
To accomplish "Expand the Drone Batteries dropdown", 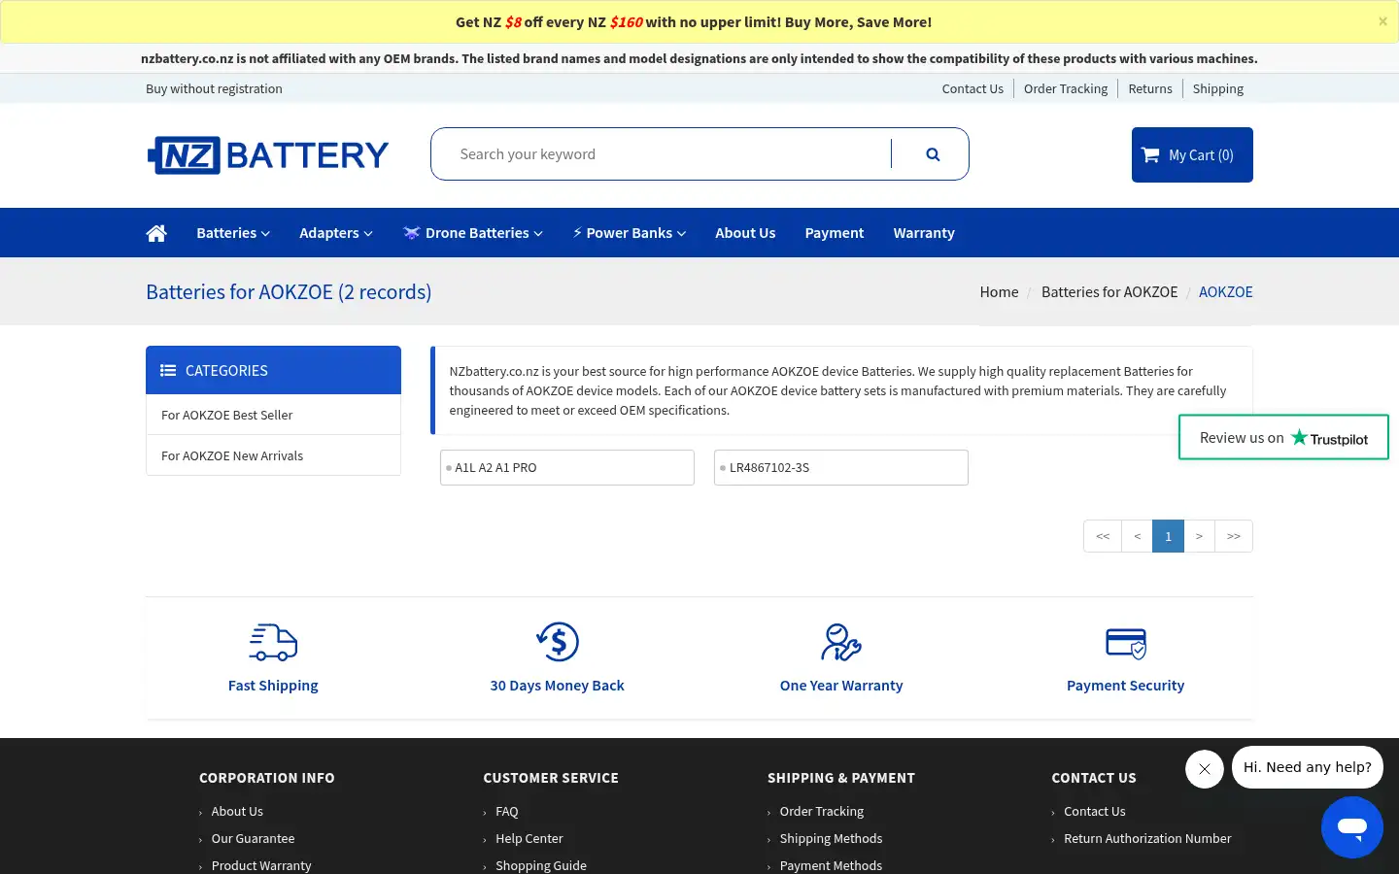I will point(473,233).
